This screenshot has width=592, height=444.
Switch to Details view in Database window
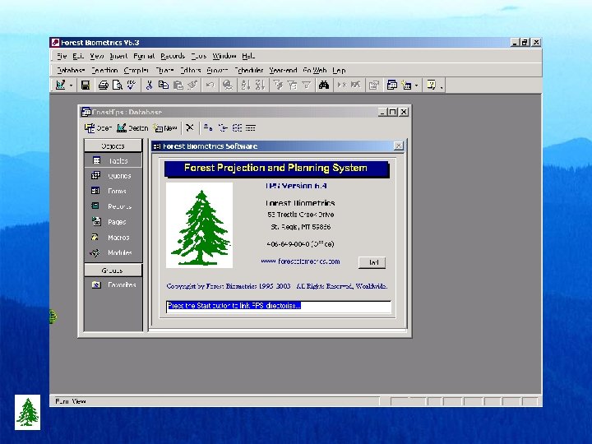pos(250,128)
